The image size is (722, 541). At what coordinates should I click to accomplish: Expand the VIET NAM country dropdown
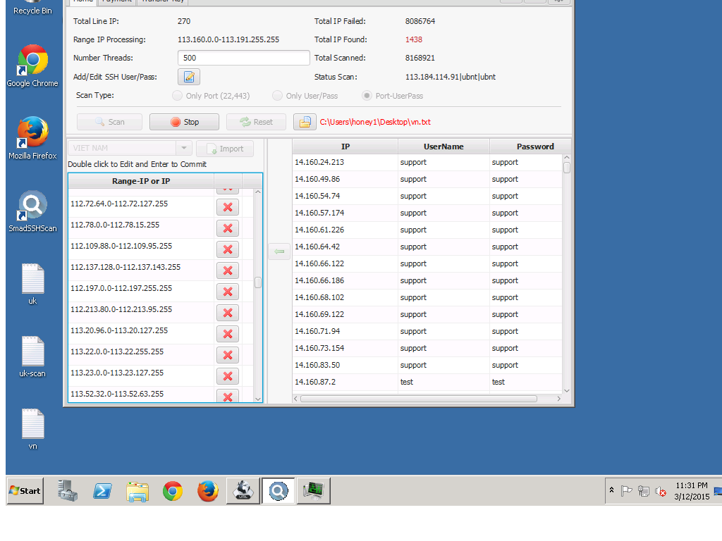[x=184, y=149]
